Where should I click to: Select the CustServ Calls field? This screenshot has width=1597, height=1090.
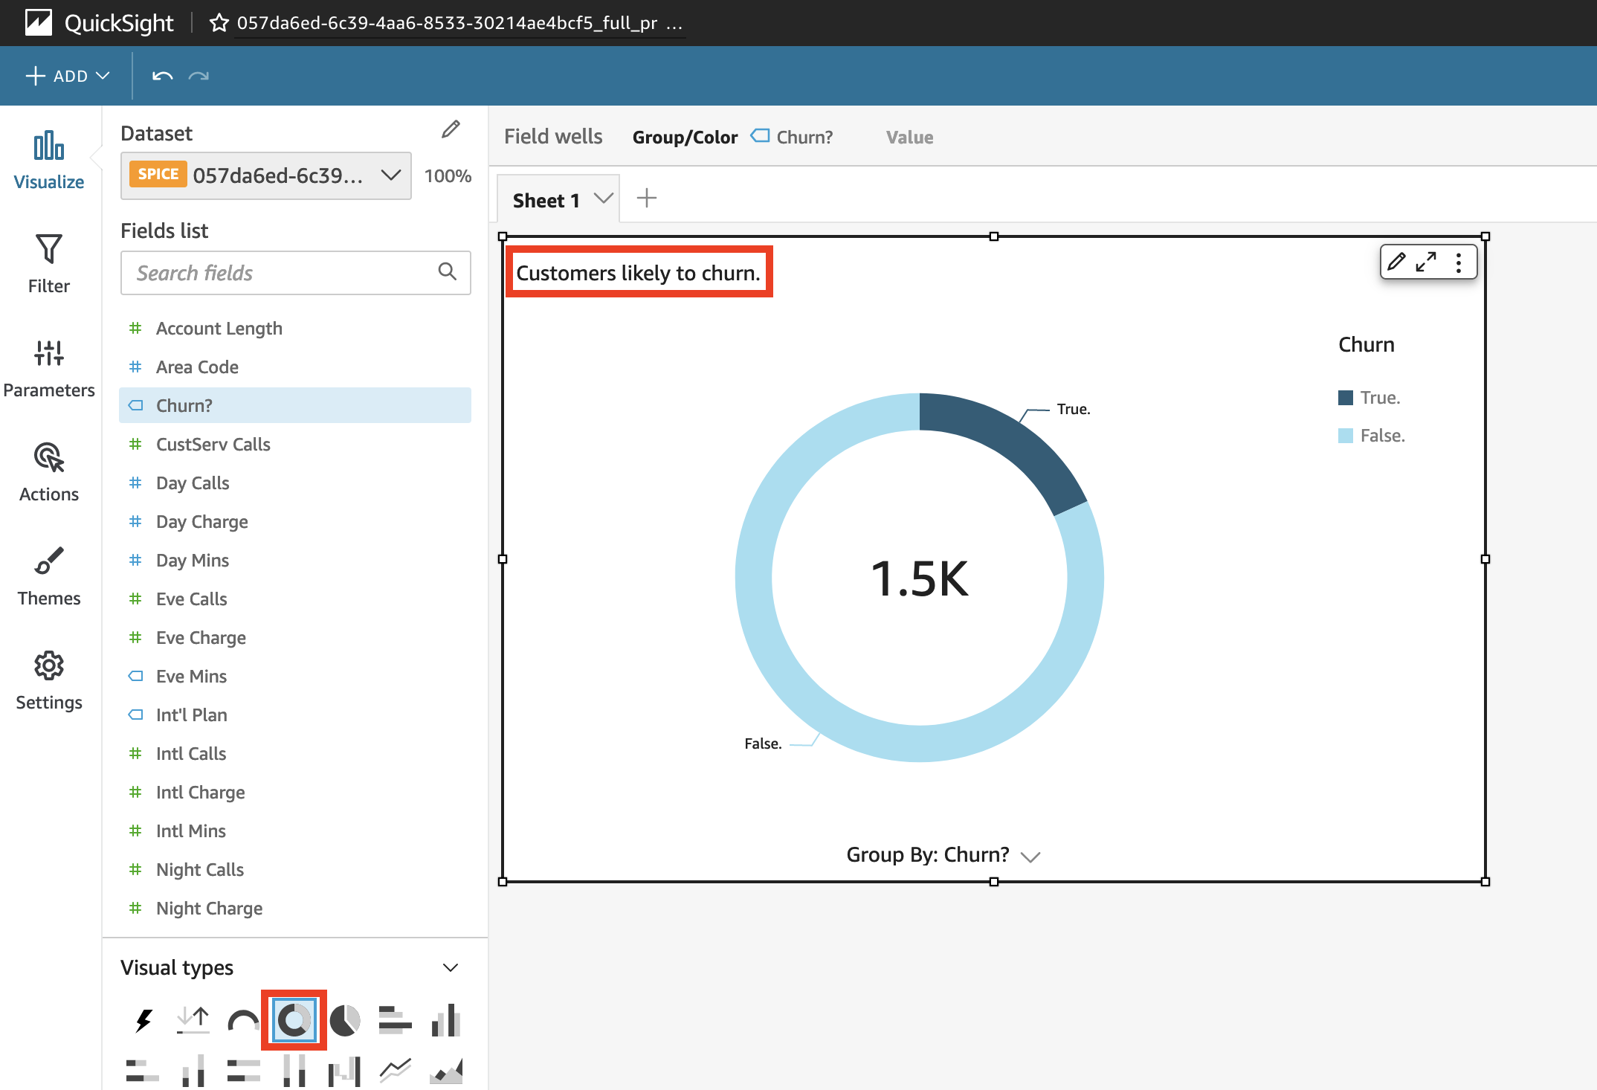point(213,444)
